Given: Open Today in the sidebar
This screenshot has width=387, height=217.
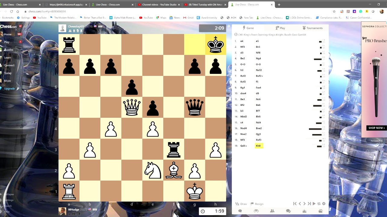Looking at the screenshot, I should (8, 73).
